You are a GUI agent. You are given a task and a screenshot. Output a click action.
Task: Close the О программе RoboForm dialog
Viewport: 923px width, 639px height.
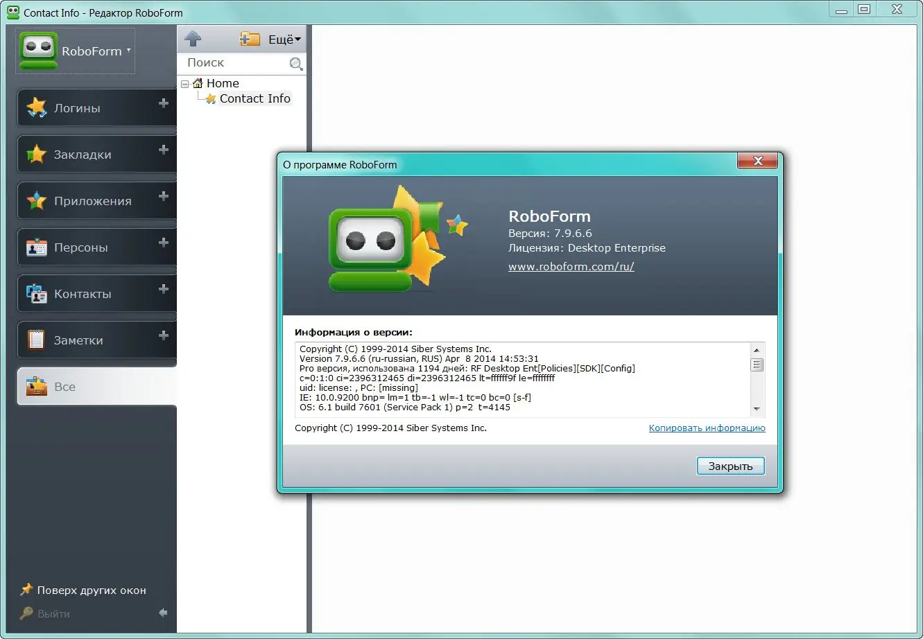757,161
